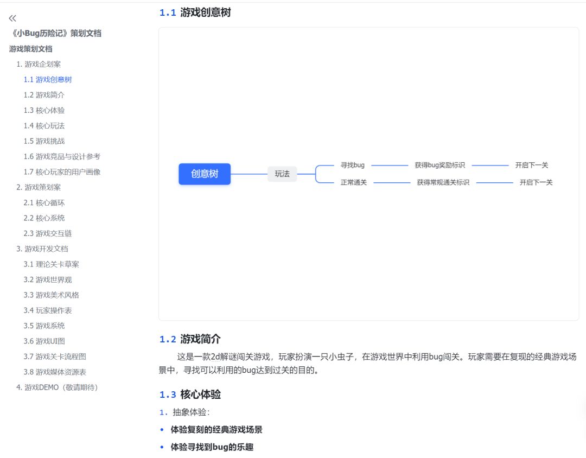Select 1.6 游戏竞品与设计参考 entry
The image size is (586, 458).
click(x=62, y=156)
